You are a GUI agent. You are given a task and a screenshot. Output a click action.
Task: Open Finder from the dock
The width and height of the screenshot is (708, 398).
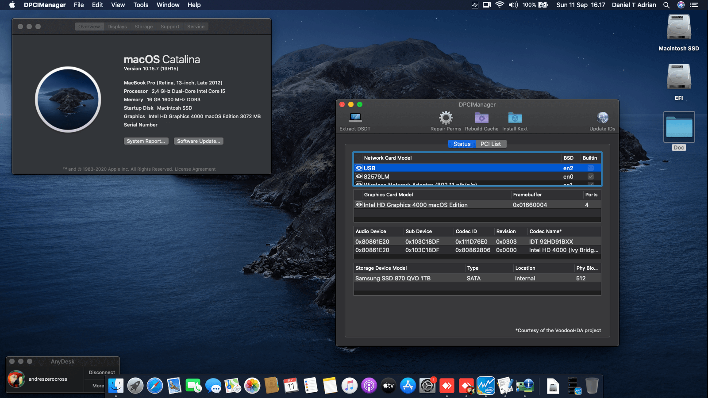(x=116, y=386)
